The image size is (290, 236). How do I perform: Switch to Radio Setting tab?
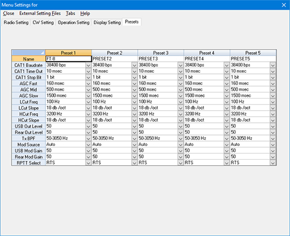tap(16, 22)
